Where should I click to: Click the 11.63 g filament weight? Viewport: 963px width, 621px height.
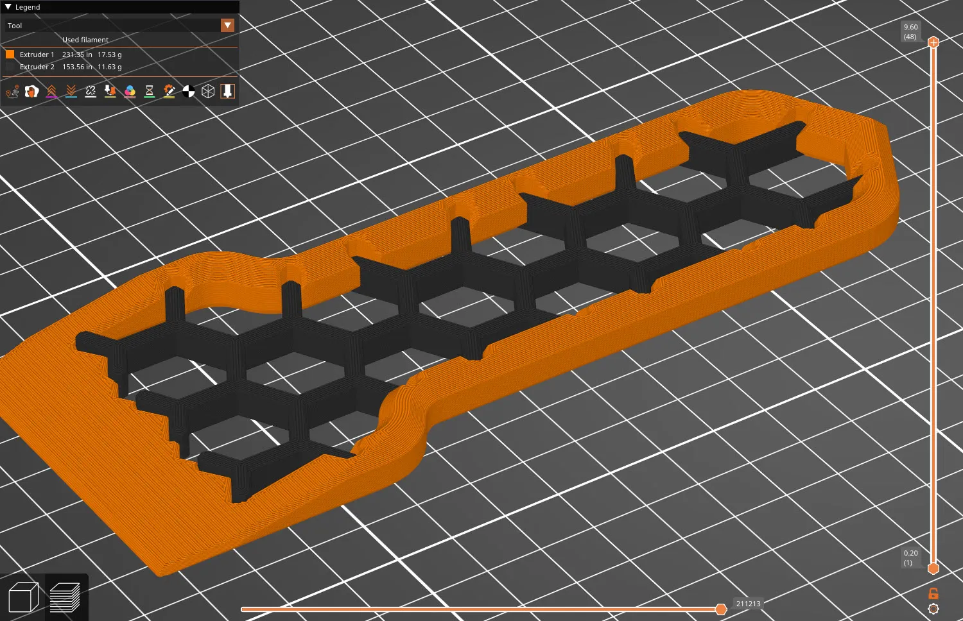click(x=110, y=67)
